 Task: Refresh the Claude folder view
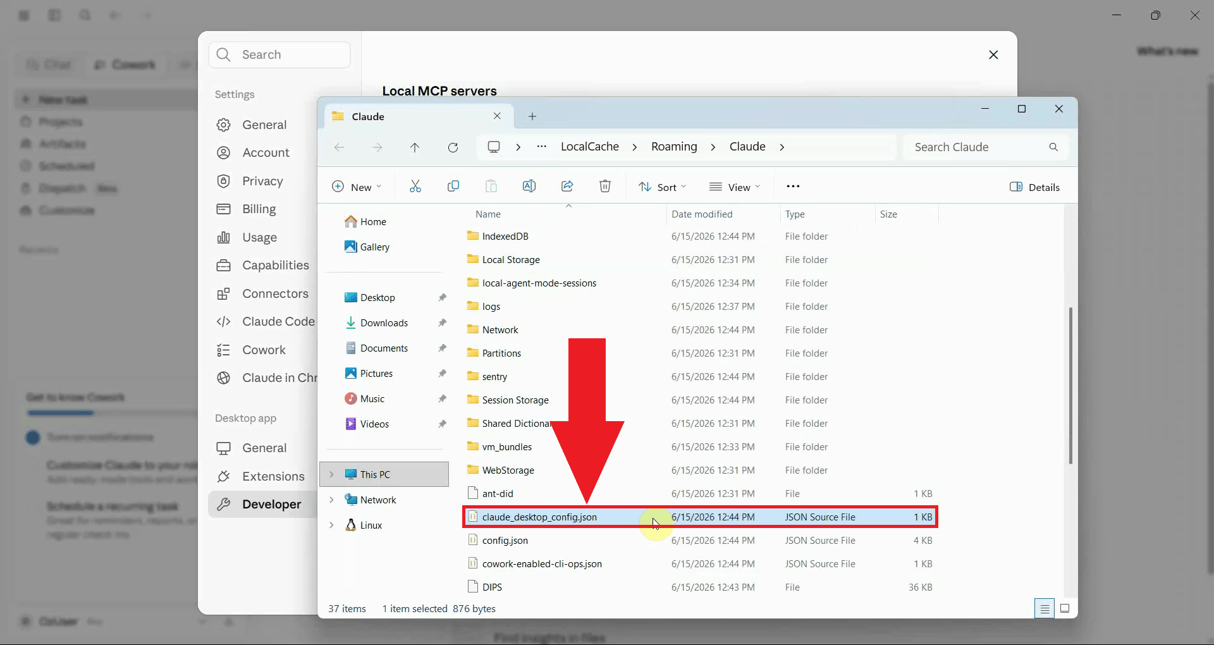453,147
